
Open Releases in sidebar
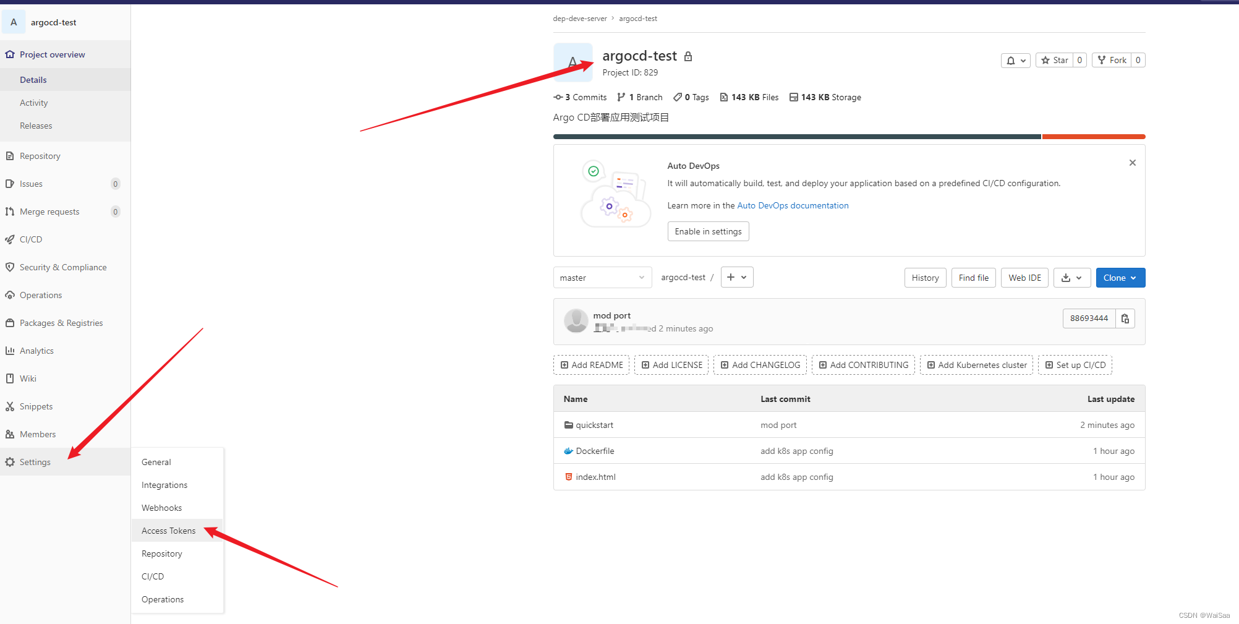click(65, 126)
